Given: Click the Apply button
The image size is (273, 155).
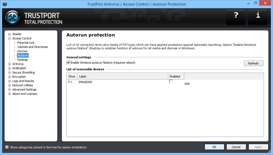Looking at the screenshot, I should tap(258, 147).
